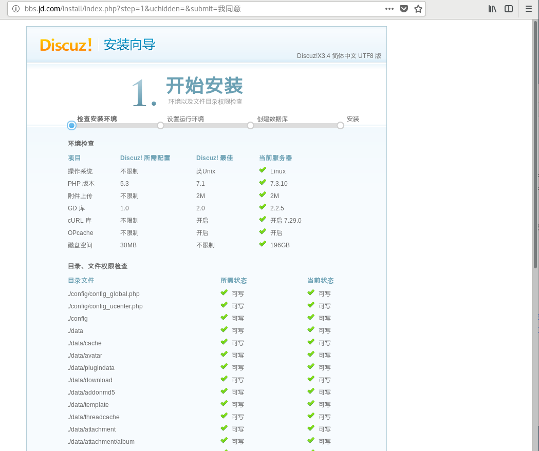This screenshot has width=539, height=451.
Task: Toggle the sidebar view icon
Action: tap(509, 9)
